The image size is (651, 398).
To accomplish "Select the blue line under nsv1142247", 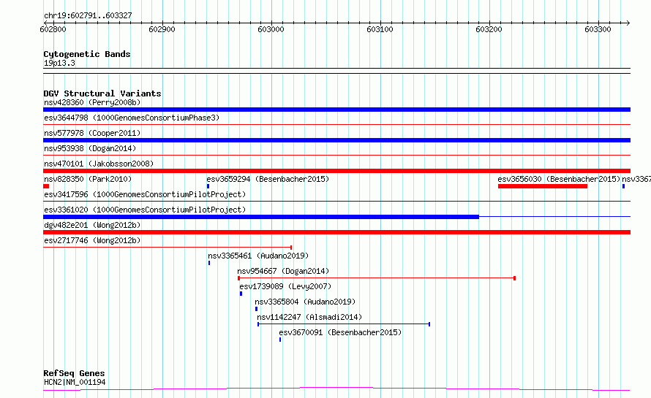I will pos(344,324).
